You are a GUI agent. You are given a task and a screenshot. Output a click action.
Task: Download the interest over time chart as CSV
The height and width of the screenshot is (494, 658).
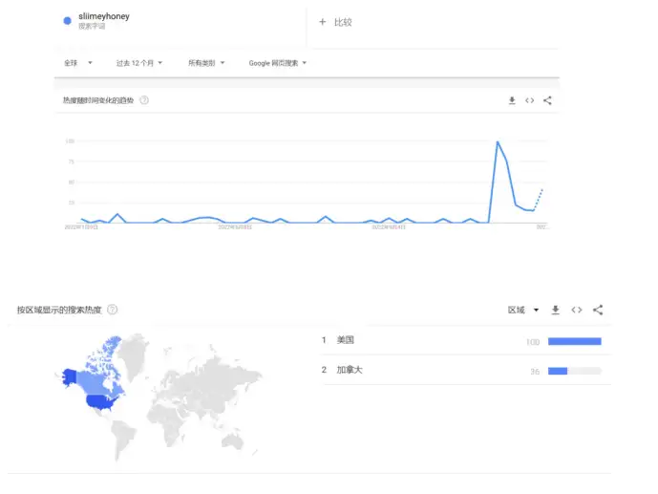point(512,100)
